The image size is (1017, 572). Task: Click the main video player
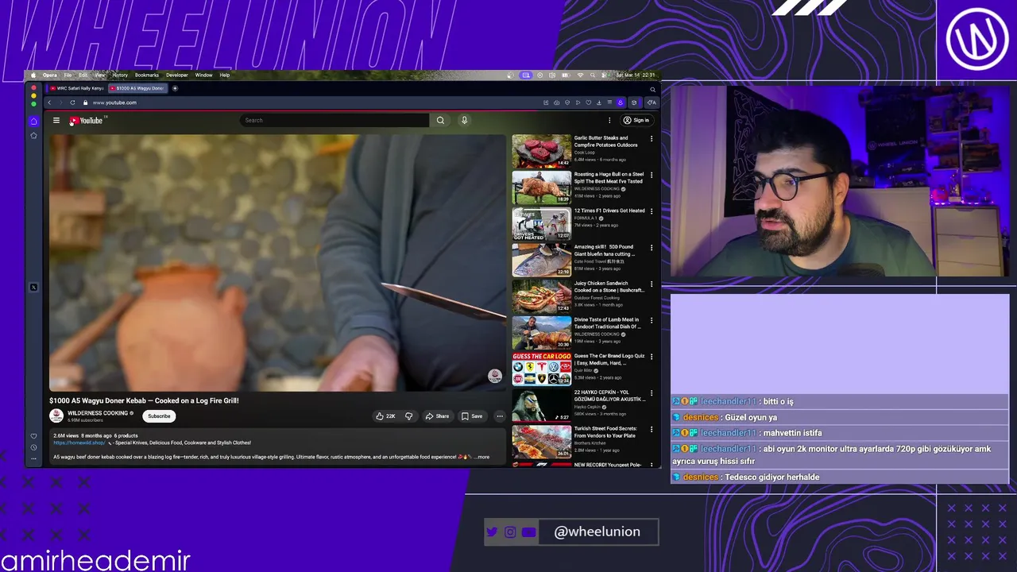(x=277, y=262)
